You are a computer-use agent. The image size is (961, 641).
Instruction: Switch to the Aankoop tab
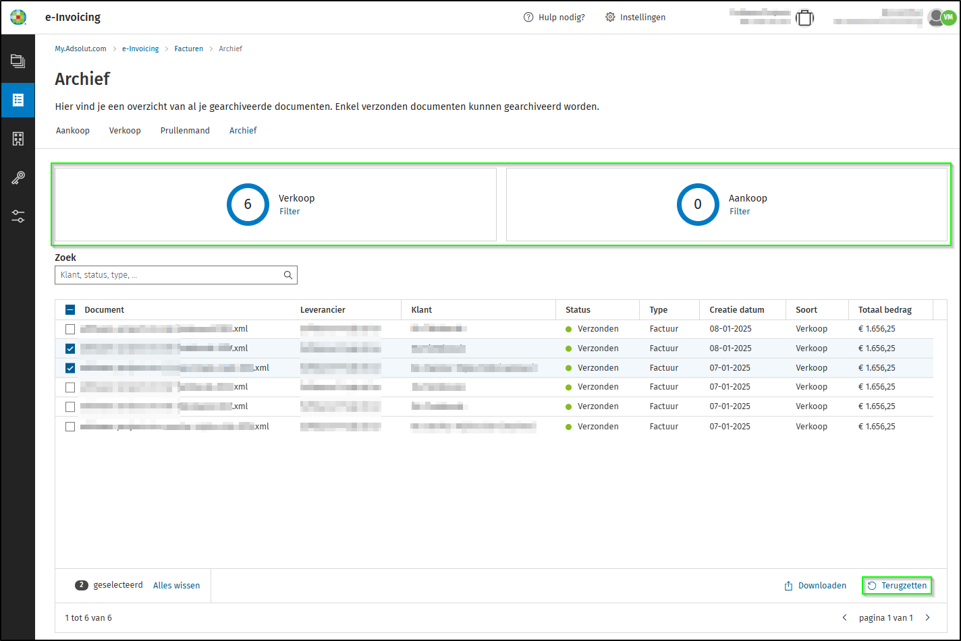(73, 131)
